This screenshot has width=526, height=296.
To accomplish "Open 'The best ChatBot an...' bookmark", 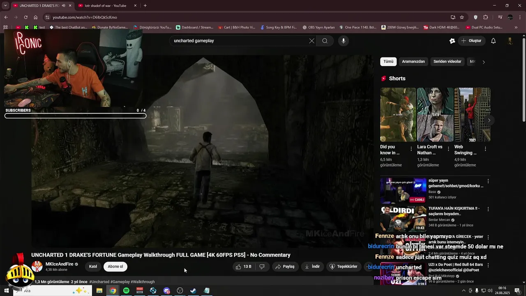I will pos(68,28).
